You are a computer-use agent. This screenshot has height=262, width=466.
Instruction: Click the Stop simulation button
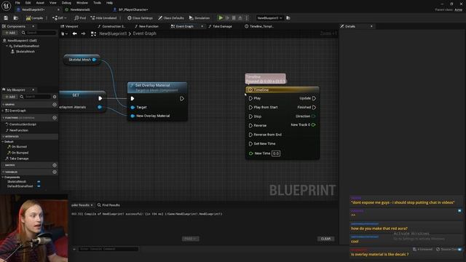pos(234,18)
